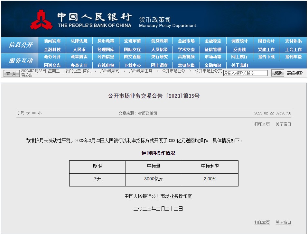Open the 图文直播 menu item

pyautogui.click(x=132, y=57)
